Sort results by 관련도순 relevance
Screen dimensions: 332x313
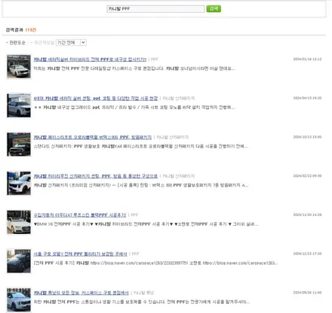[x=17, y=43]
